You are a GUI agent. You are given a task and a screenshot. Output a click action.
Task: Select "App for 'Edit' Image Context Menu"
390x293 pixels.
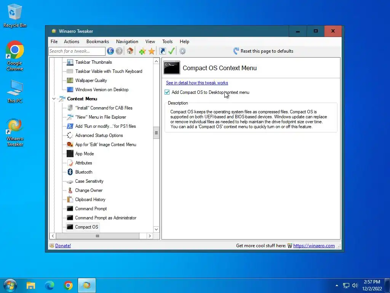(105, 145)
